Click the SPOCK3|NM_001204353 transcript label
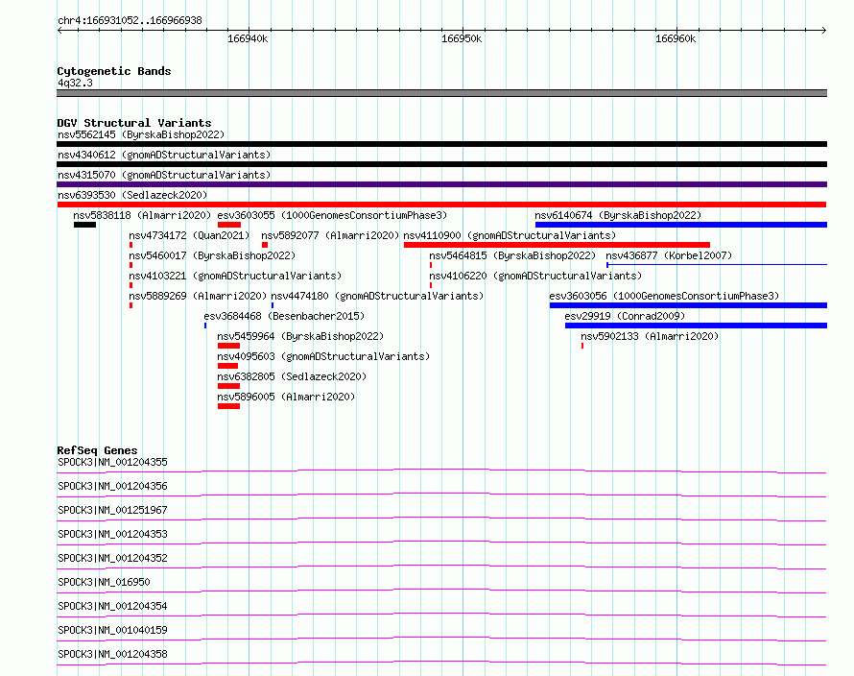This screenshot has width=854, height=676. (x=112, y=534)
